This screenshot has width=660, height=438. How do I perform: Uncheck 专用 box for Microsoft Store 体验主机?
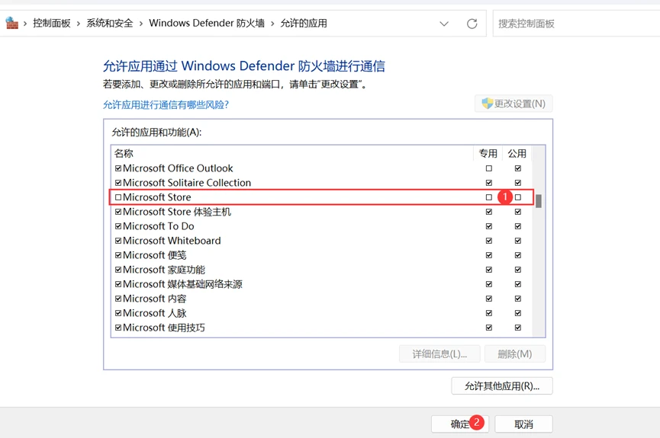click(488, 212)
